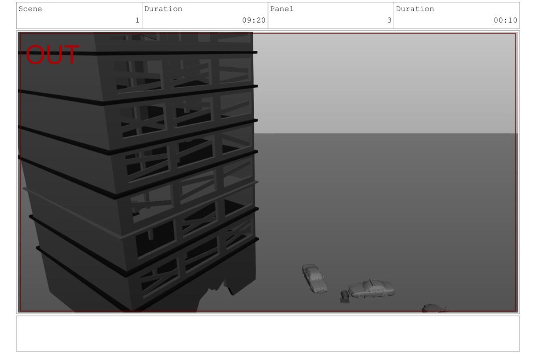Screen dimensions: 536x354
Task: Click the scene Duration label
Action: click(x=163, y=9)
